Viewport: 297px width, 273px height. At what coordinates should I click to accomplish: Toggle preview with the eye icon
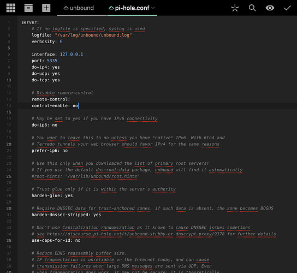270,8
